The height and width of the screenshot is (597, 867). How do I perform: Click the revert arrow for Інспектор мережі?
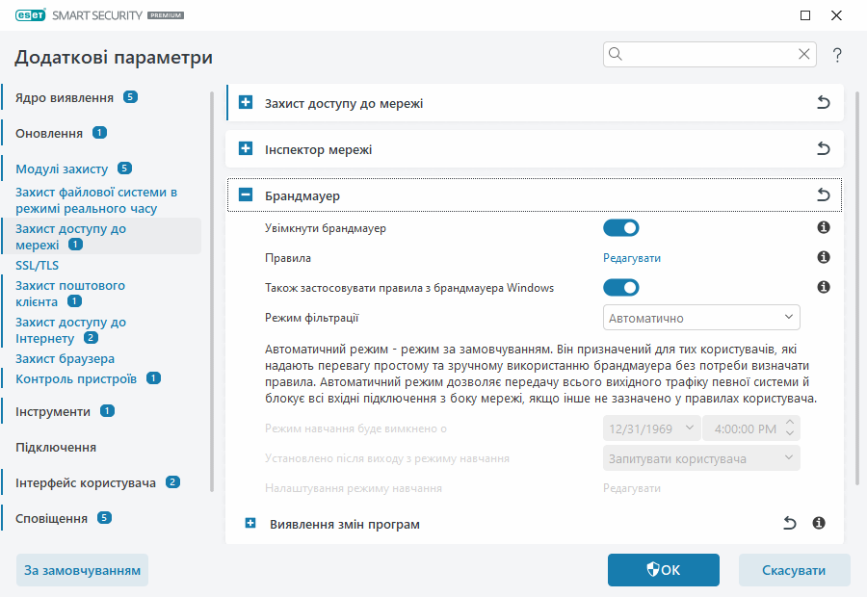click(823, 149)
